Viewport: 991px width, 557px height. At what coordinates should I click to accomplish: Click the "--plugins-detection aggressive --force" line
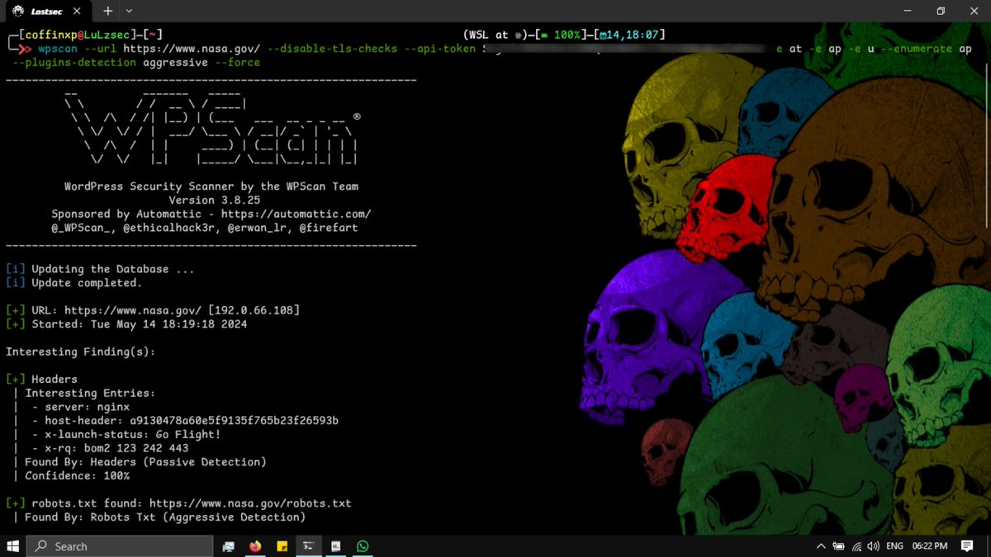click(x=136, y=63)
